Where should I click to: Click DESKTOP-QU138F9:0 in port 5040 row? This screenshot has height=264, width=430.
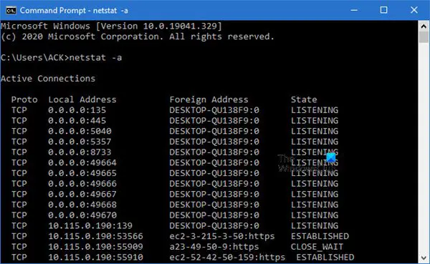214,131
